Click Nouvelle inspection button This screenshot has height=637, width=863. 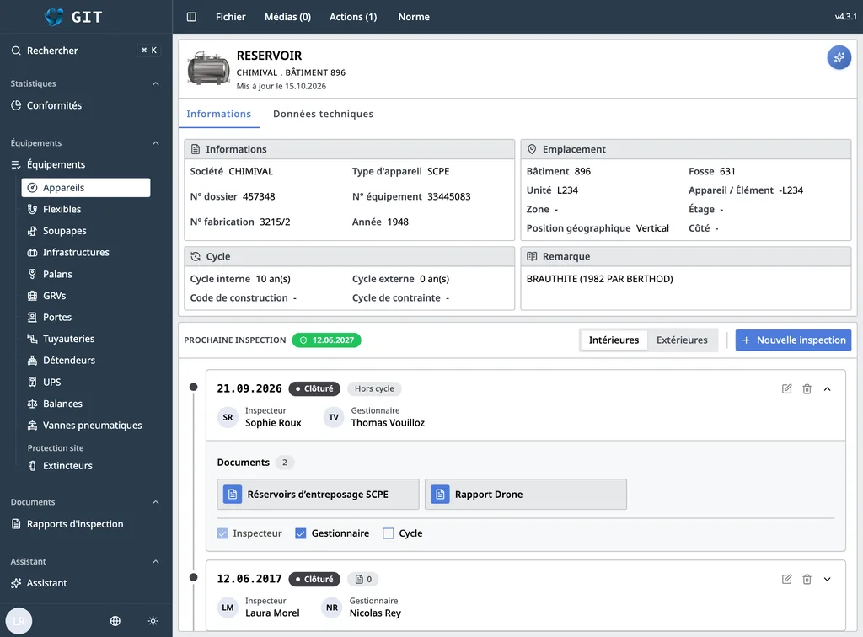pyautogui.click(x=793, y=340)
